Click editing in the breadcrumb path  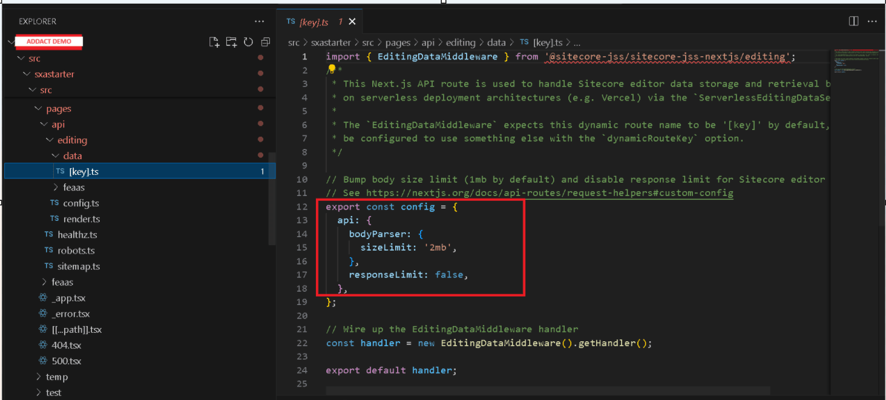pyautogui.click(x=461, y=42)
